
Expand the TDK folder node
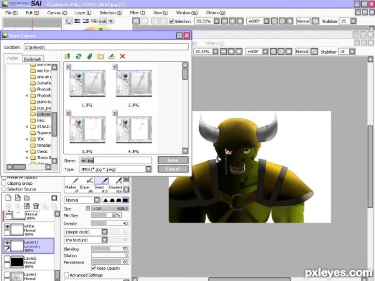27,139
